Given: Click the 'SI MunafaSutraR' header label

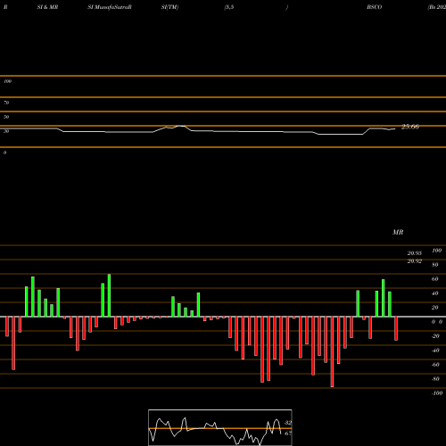Looking at the screenshot, I should [x=109, y=7].
